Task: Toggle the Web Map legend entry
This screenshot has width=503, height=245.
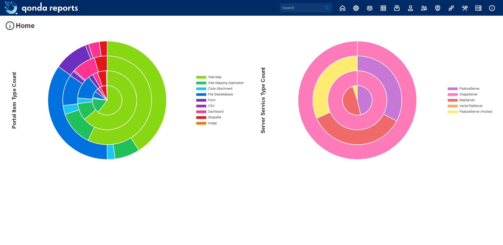Action: click(215, 77)
